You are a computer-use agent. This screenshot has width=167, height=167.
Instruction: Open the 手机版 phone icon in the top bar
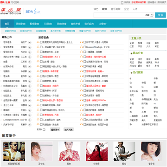(122, 2)
